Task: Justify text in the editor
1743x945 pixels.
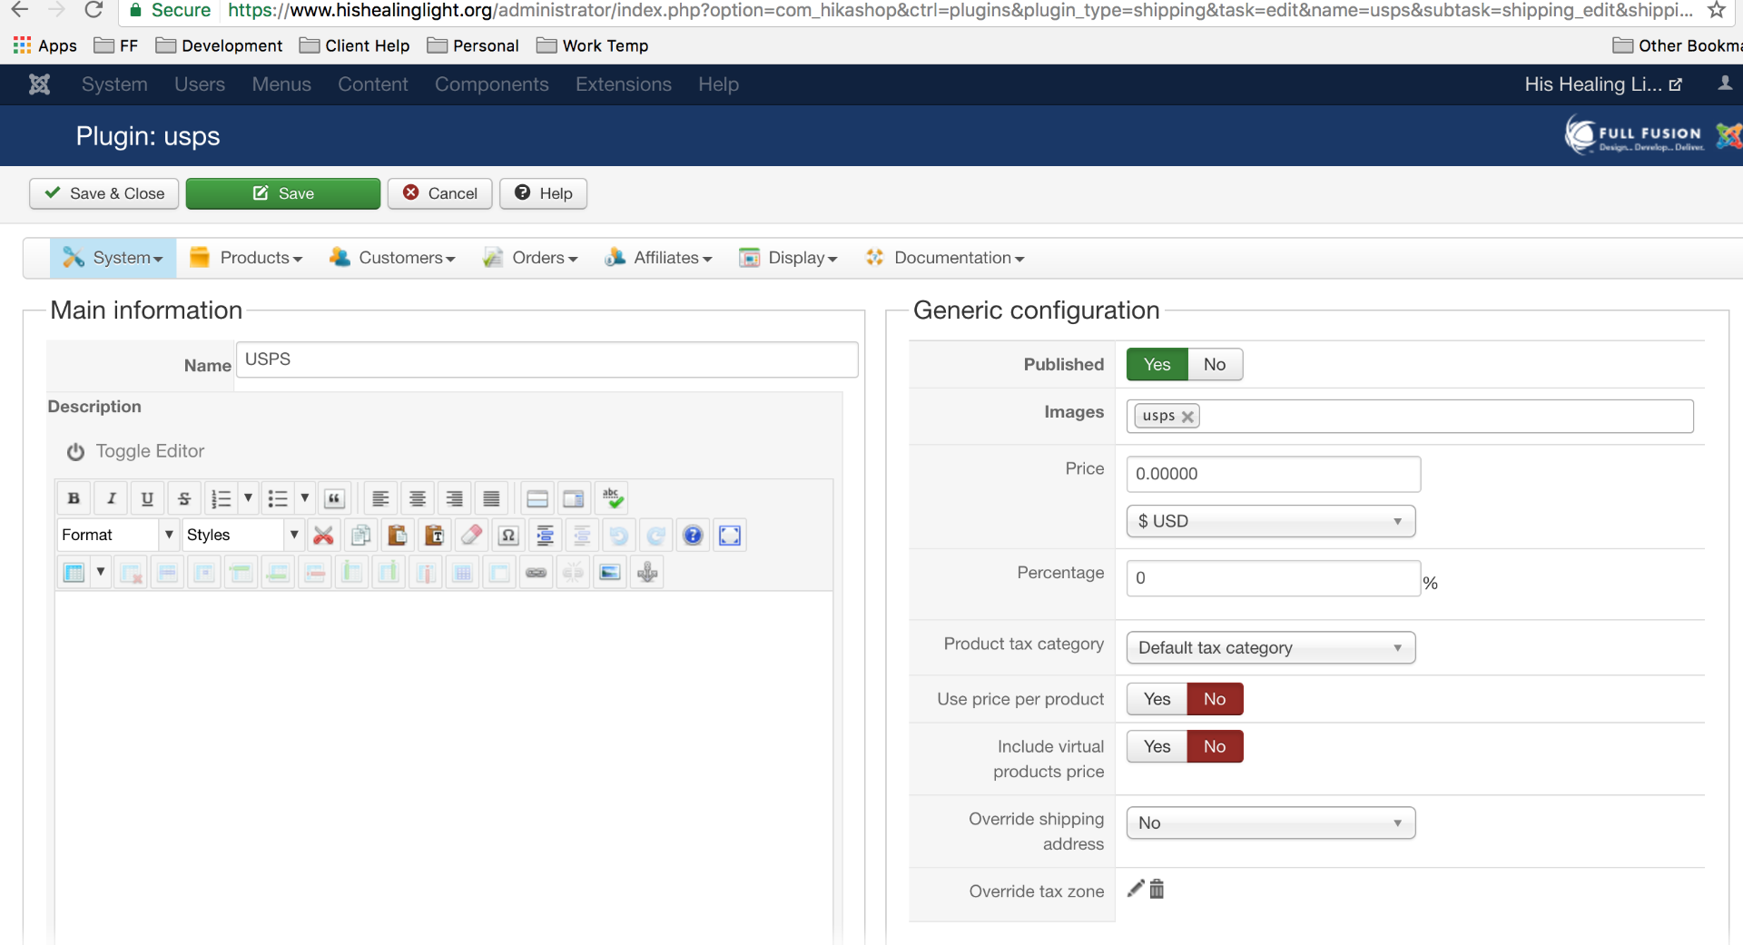Action: pos(491,498)
